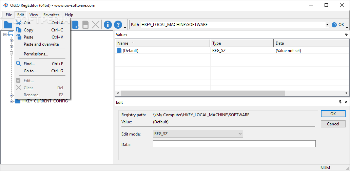
Task: Open the Help menu
Action: [69, 15]
